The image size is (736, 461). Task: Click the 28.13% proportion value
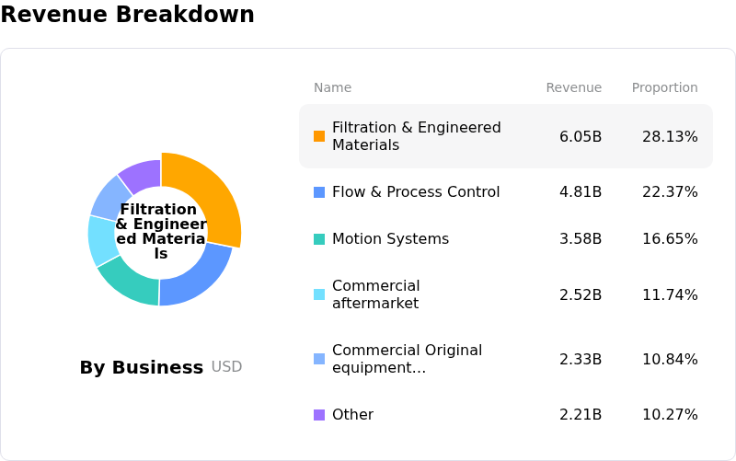point(670,136)
